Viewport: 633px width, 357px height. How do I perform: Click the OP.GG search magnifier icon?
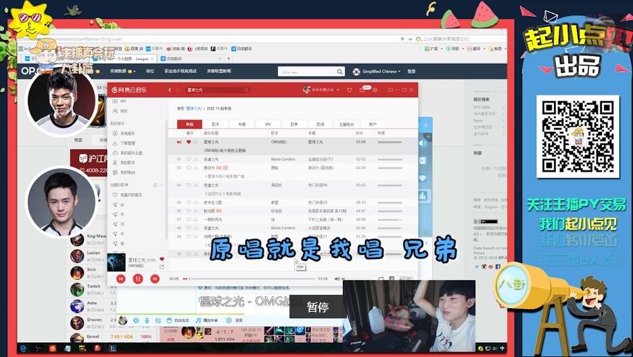340,72
